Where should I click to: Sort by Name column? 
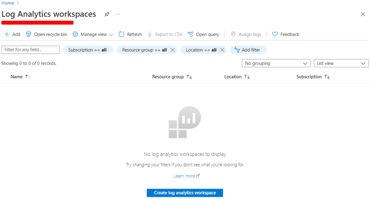pos(21,77)
